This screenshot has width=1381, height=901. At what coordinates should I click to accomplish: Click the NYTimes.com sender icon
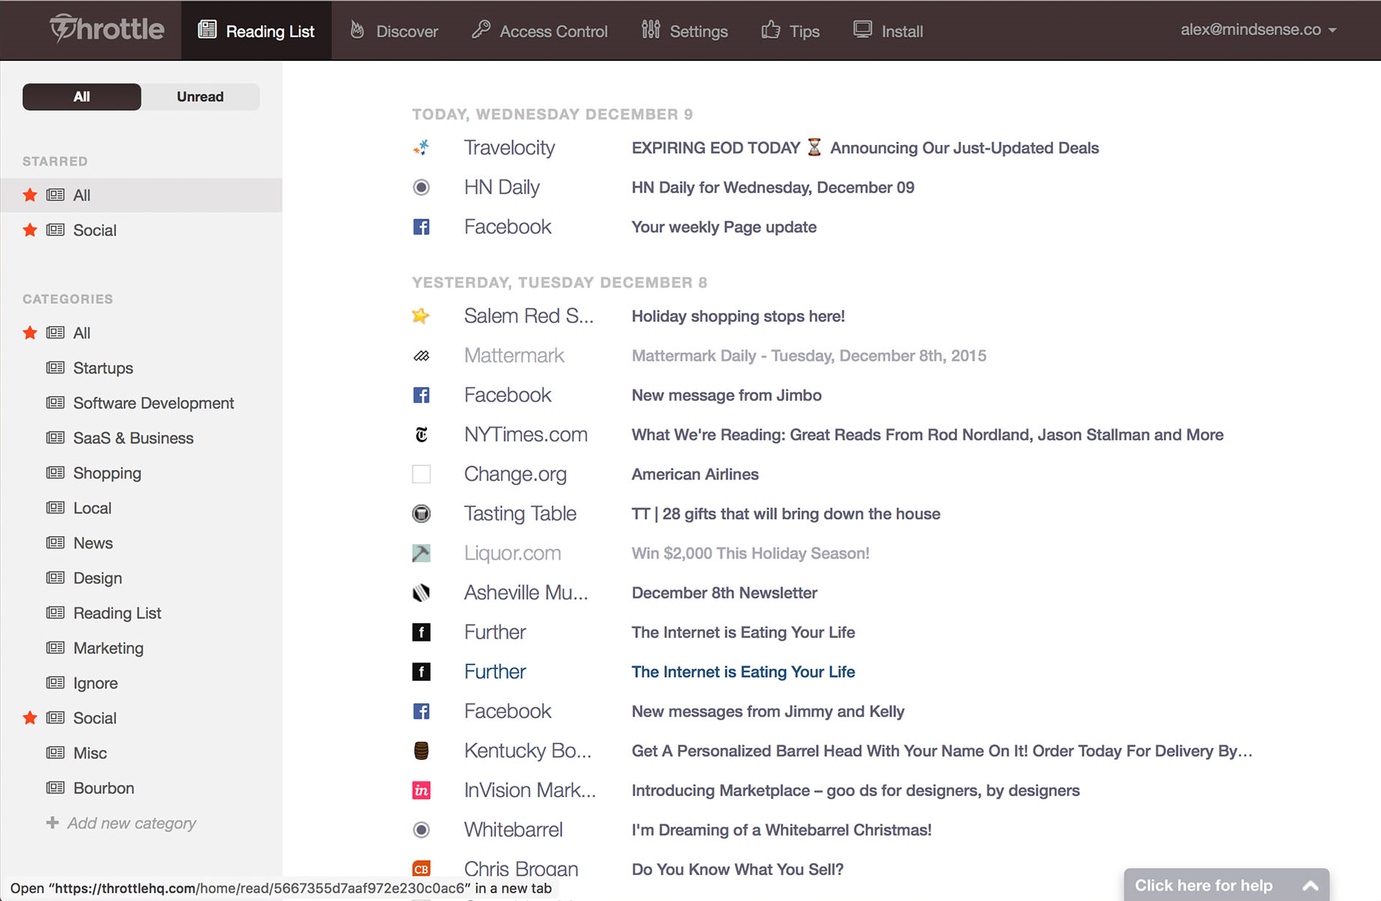click(421, 434)
